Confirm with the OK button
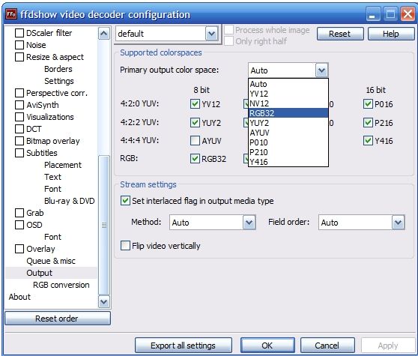 tap(267, 346)
